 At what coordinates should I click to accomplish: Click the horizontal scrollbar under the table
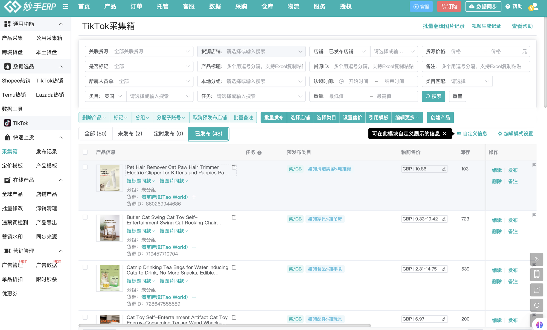[x=224, y=325]
